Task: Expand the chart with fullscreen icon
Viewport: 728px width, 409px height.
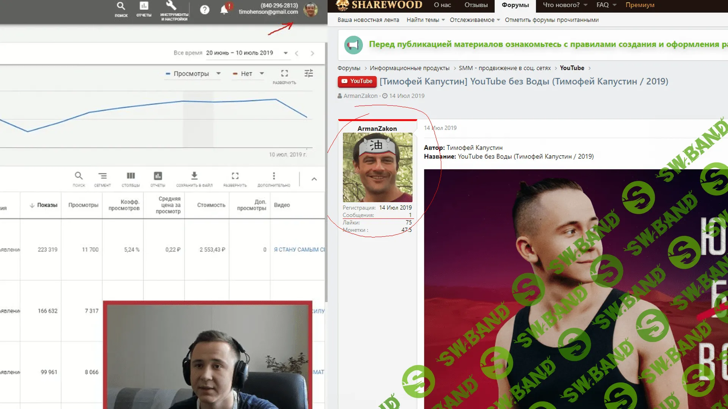Action: click(x=284, y=73)
